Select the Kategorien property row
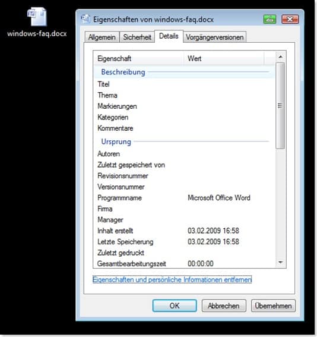 coord(185,117)
